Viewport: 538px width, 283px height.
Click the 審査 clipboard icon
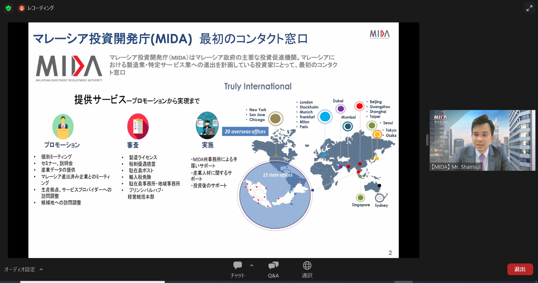click(138, 127)
